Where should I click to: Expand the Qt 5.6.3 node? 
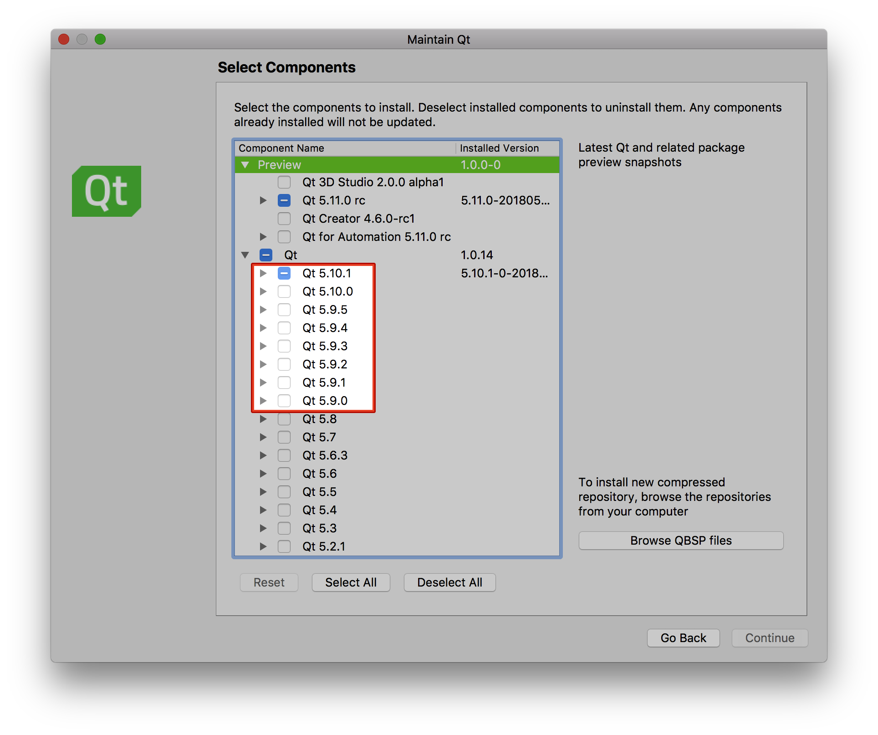[263, 455]
